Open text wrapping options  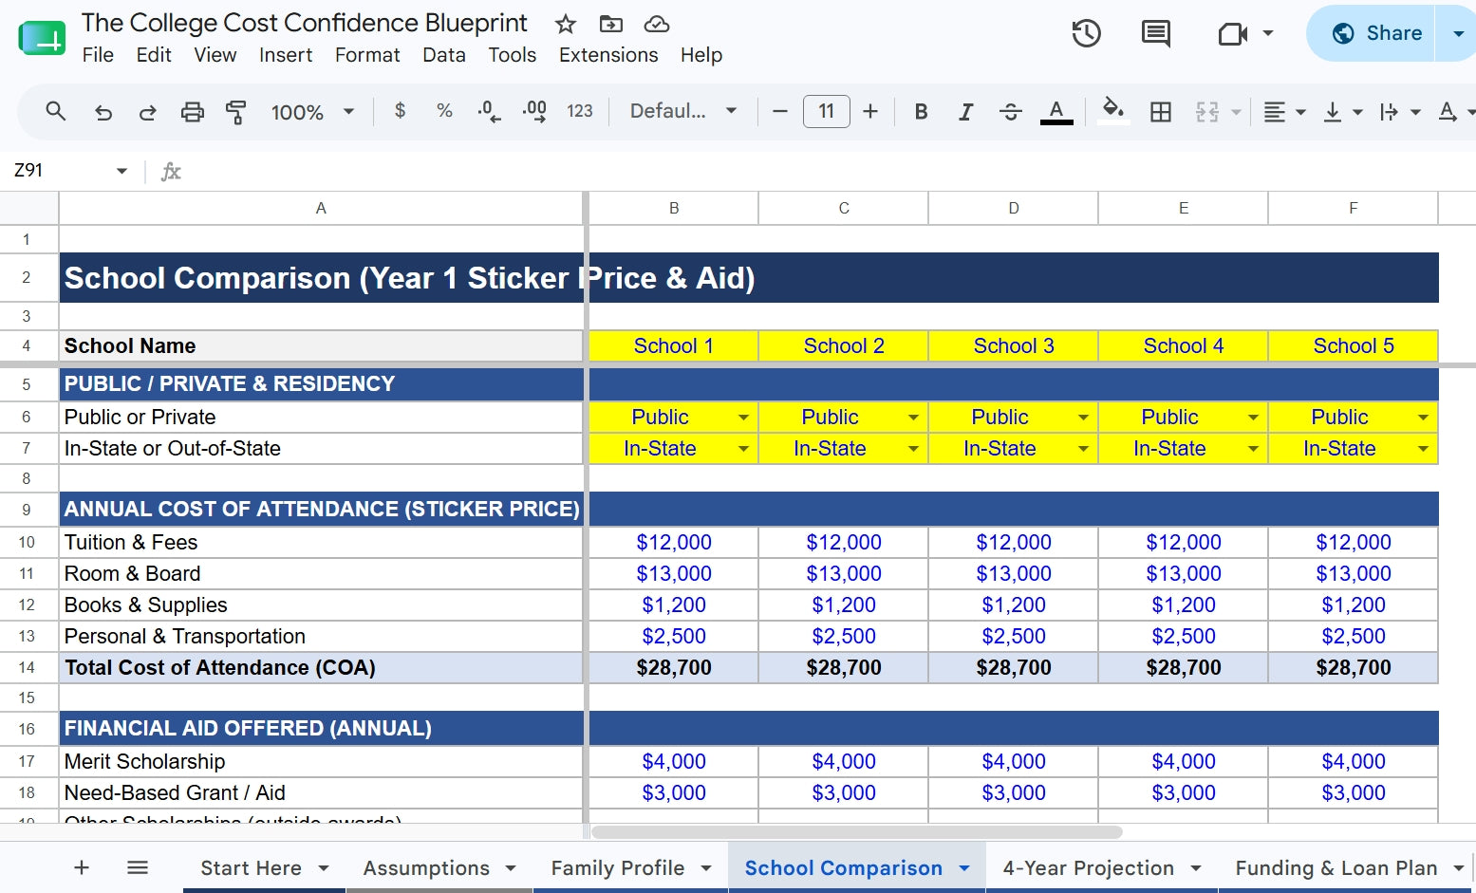[x=1400, y=112]
